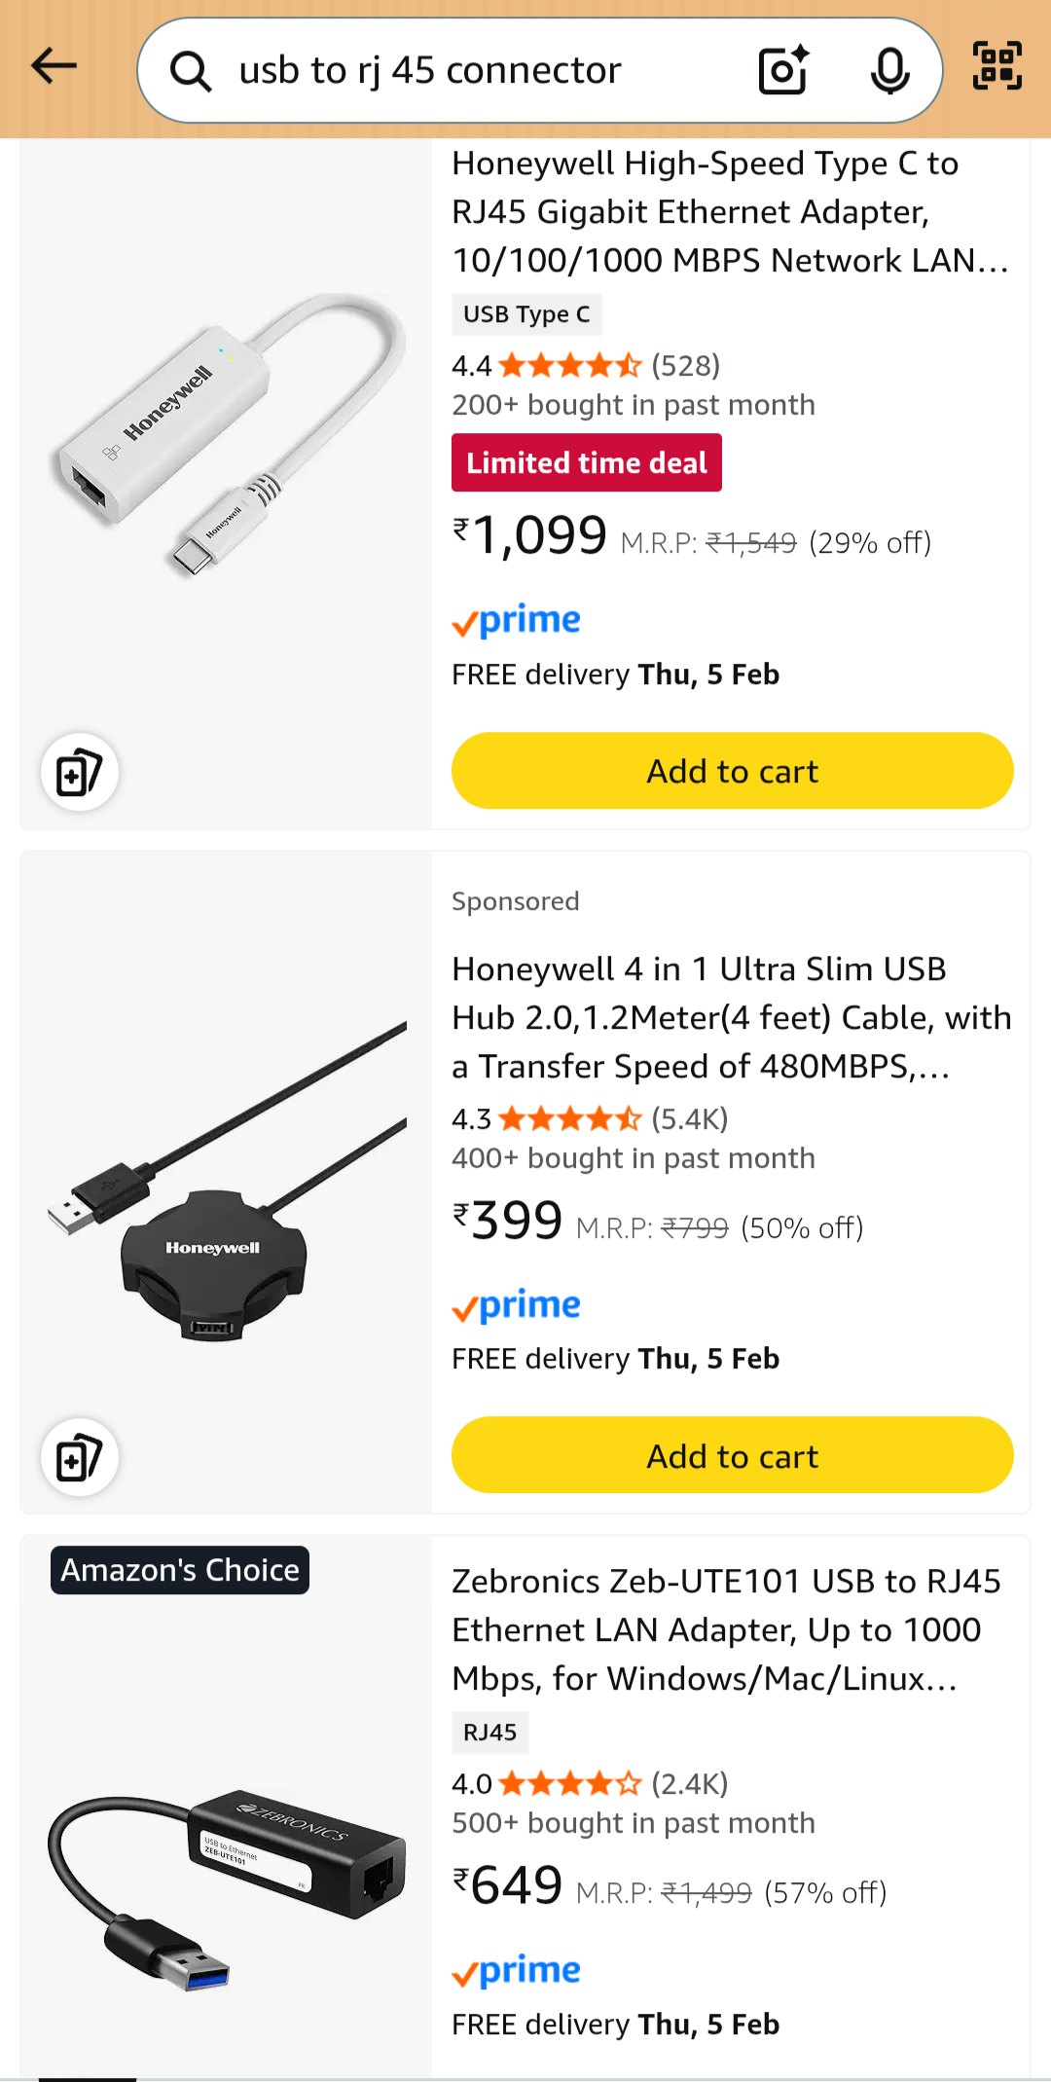View Honeywell USB hub product image

(x=227, y=1183)
